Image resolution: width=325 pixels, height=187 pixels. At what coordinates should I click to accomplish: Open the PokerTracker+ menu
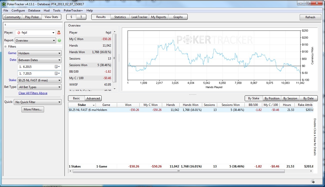73,11
